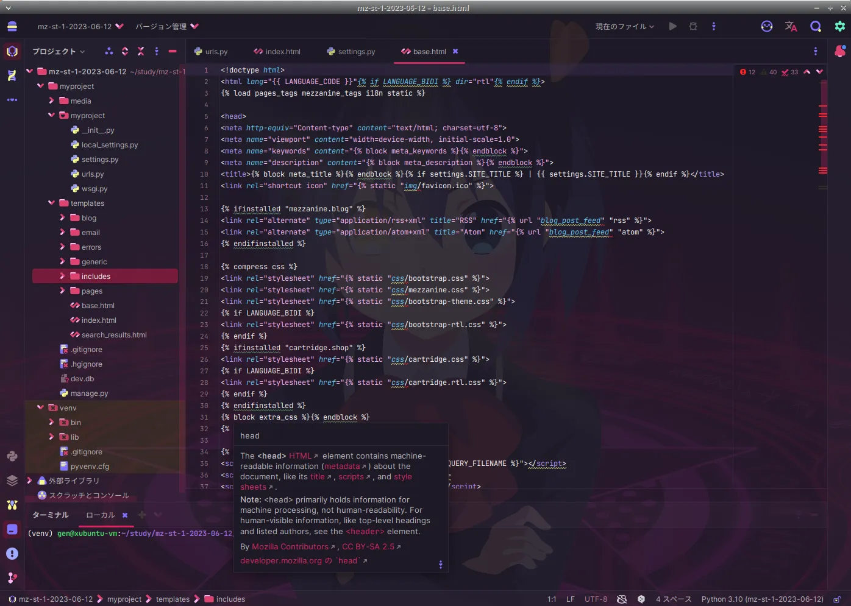Viewport: 851px width, 606px height.
Task: Open the 現在のファイル run configuration dropdown
Action: tap(624, 26)
